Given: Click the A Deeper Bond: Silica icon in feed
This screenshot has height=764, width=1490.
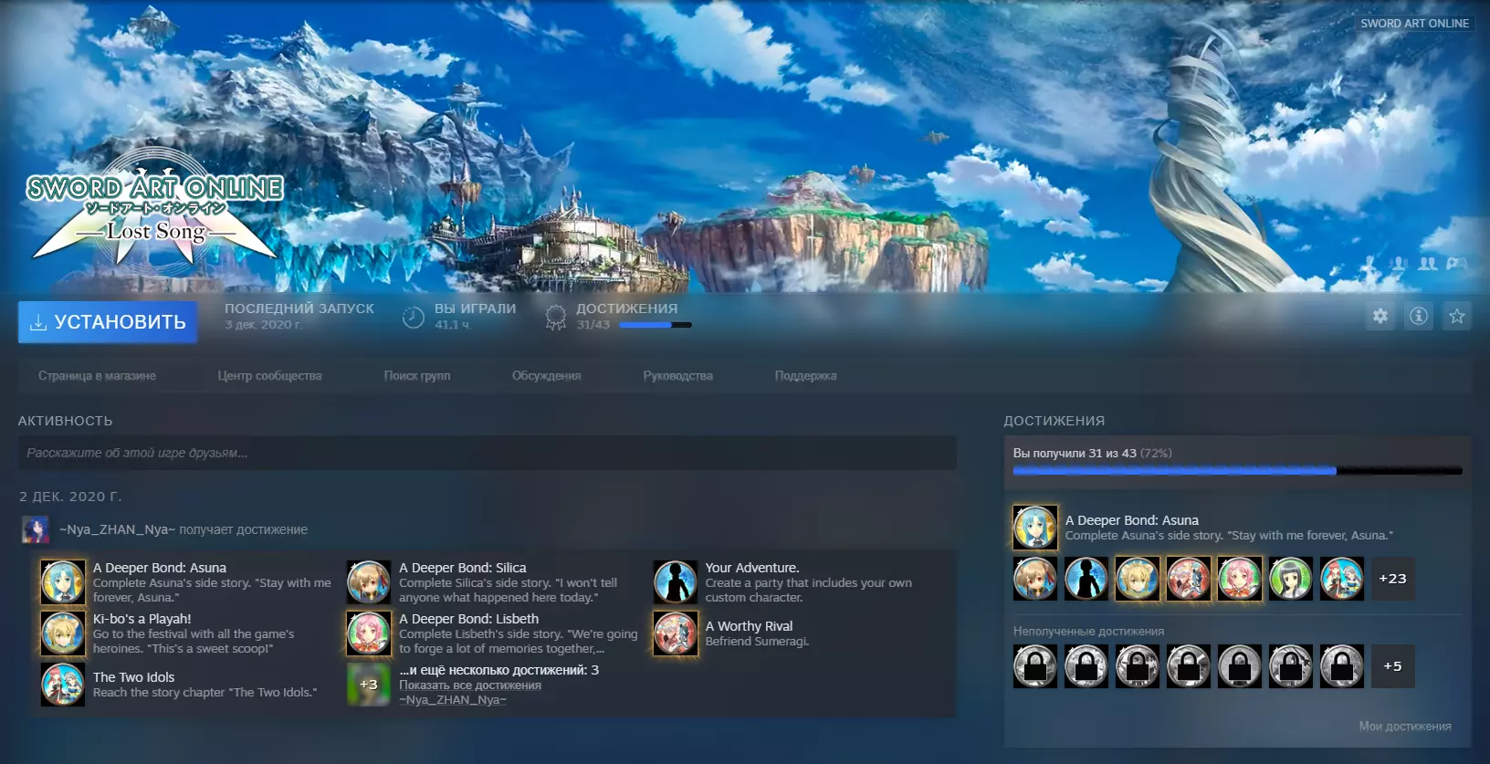Looking at the screenshot, I should tap(369, 582).
